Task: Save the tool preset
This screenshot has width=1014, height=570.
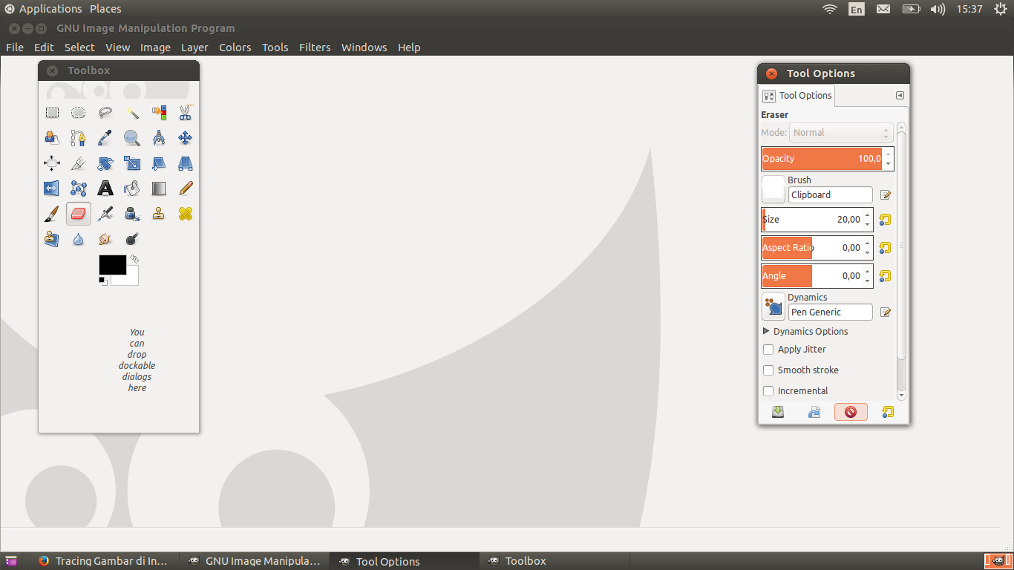Action: pyautogui.click(x=778, y=412)
